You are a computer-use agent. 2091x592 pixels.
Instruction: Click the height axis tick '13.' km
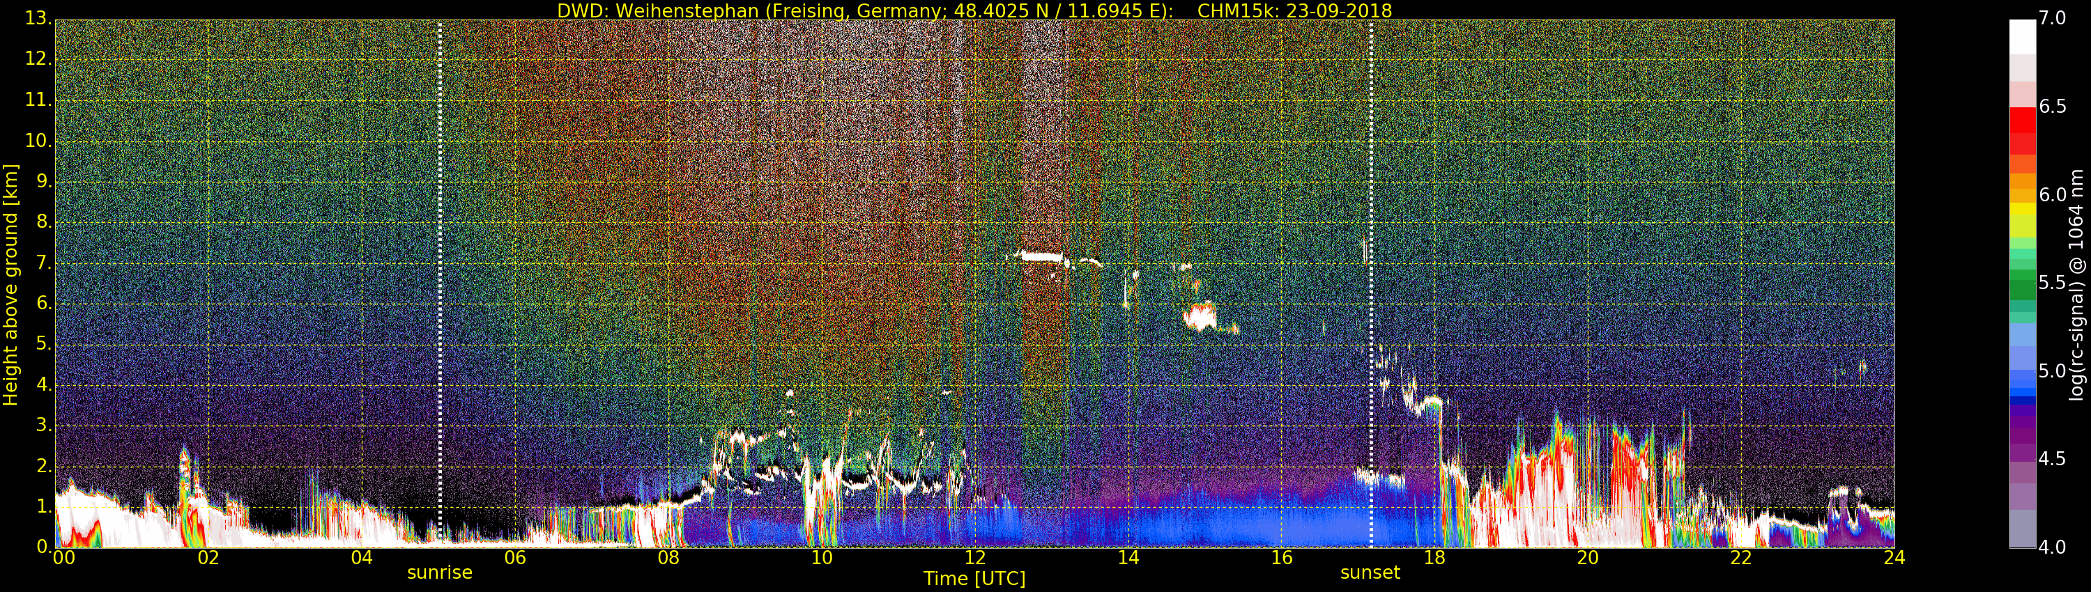click(38, 18)
